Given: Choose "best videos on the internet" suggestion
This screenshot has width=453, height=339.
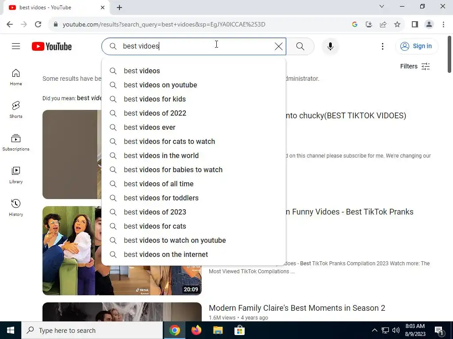Looking at the screenshot, I should pyautogui.click(x=194, y=255).
